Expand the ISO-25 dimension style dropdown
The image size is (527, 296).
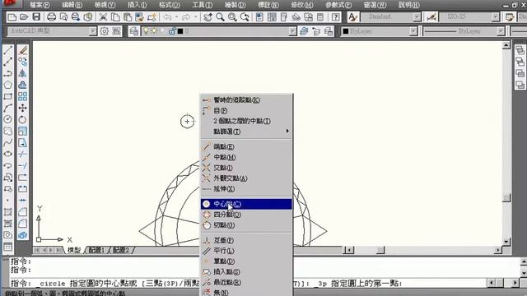click(496, 16)
